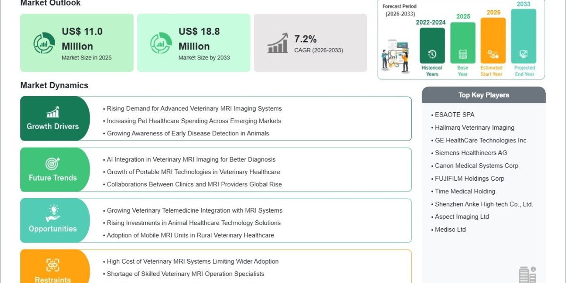Click 'Rising Investments in Animal Healthcare Technology' bullet

coord(193,223)
